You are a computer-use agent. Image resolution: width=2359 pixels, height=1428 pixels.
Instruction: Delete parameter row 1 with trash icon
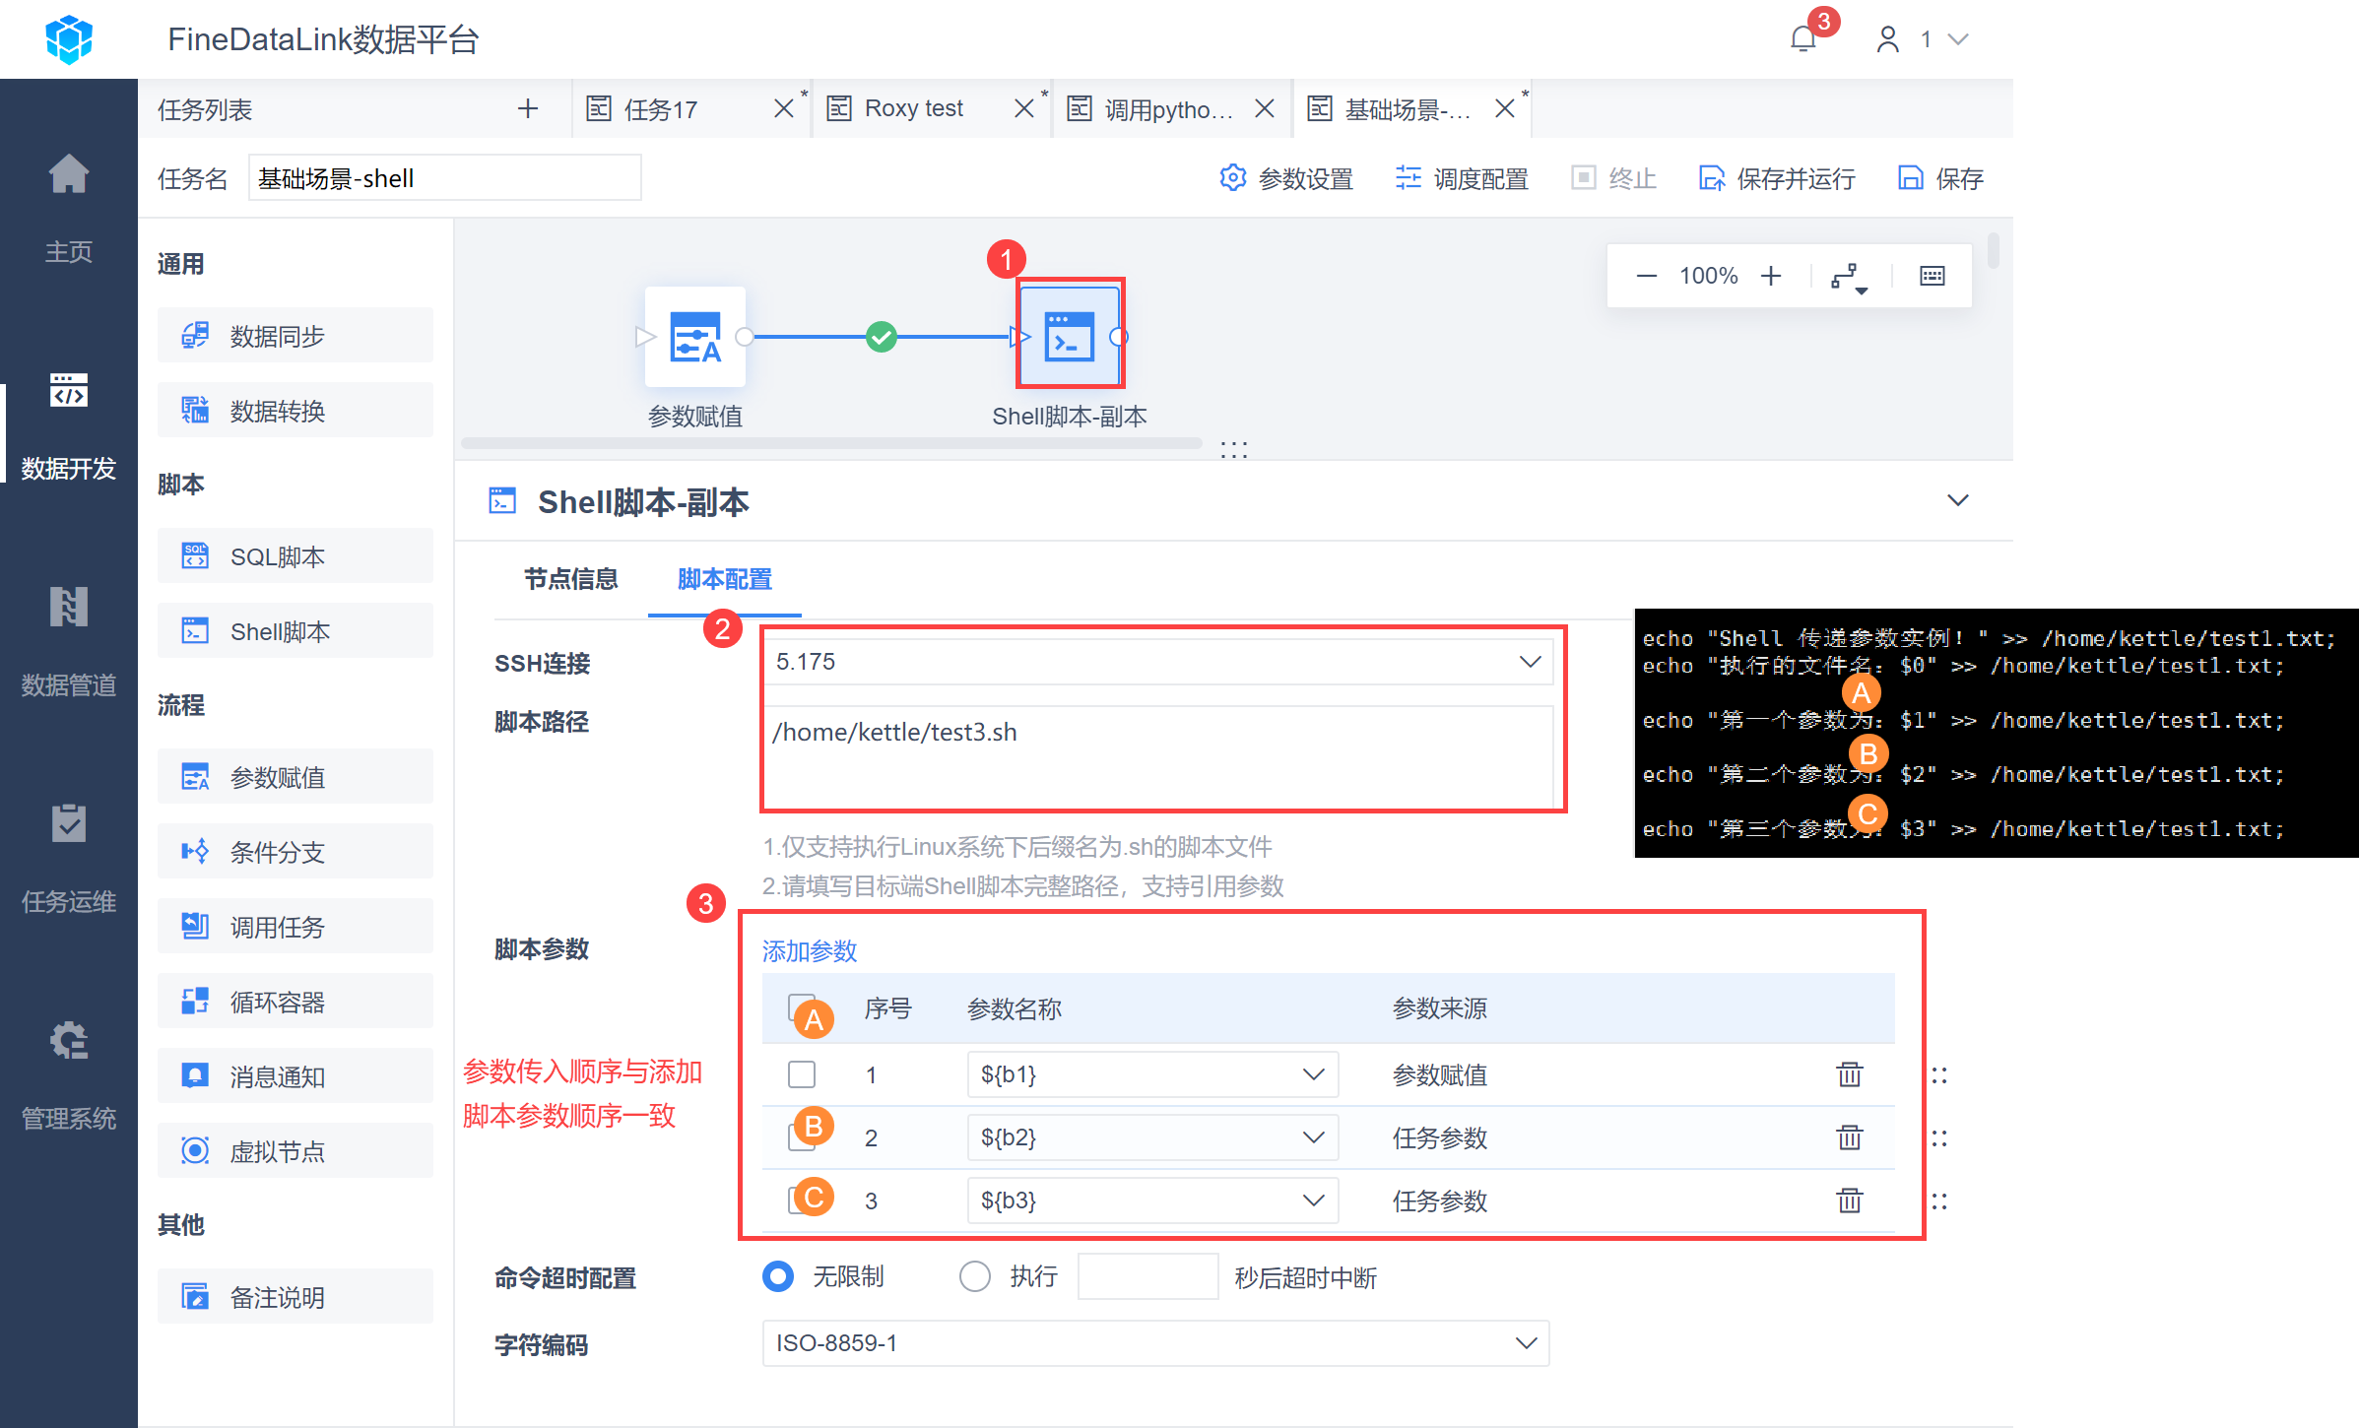tap(1849, 1073)
